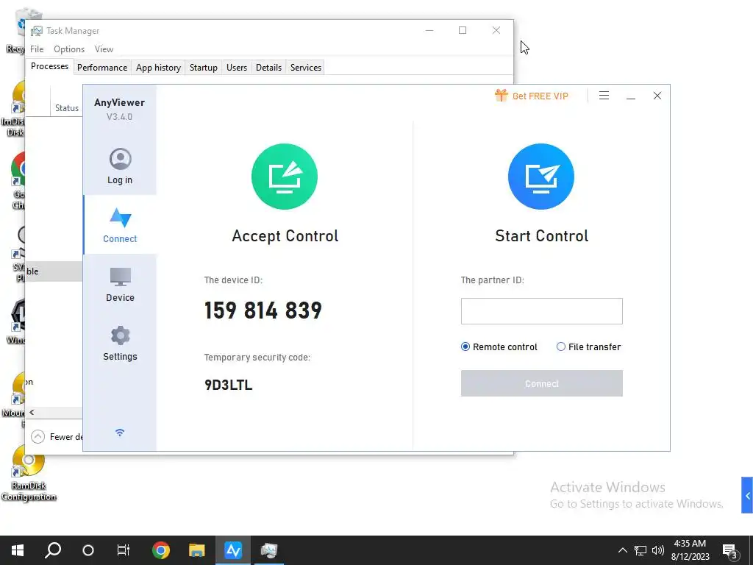Switch to the Details tab
Screen dimensions: 753x565
coord(268,68)
